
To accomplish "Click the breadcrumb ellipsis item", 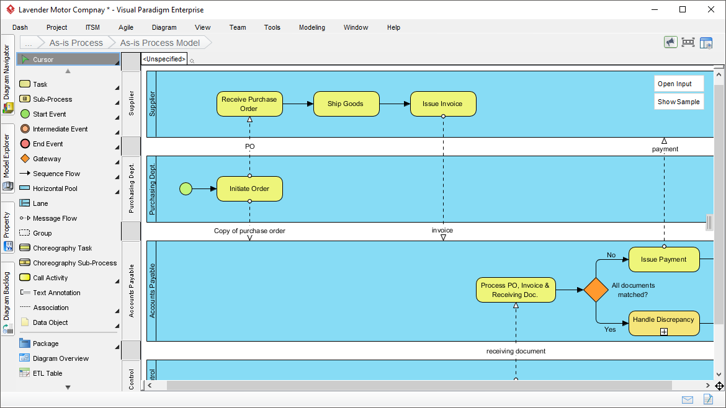I will tap(29, 43).
